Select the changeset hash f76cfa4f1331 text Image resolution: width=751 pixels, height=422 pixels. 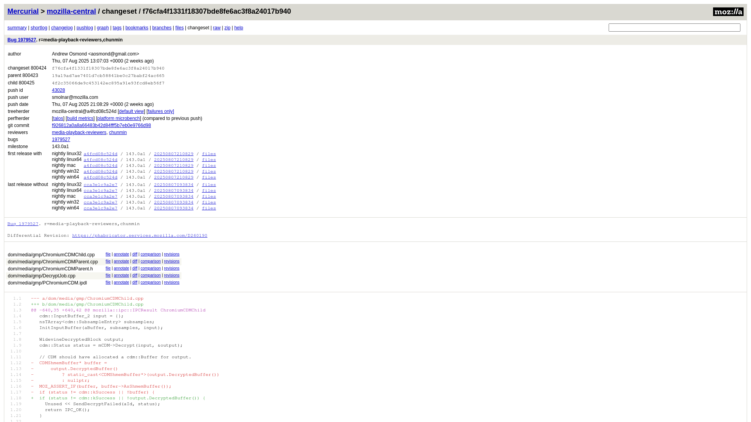click(x=108, y=68)
